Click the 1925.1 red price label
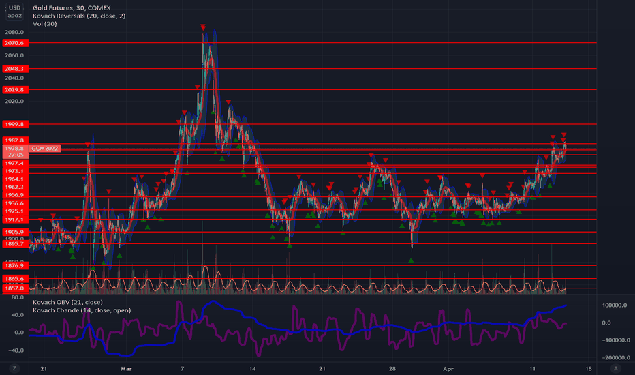The image size is (635, 375). (14, 211)
